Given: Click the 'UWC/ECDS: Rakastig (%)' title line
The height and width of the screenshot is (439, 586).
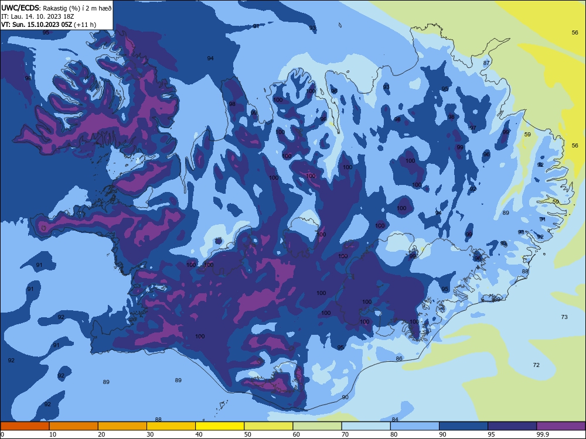Looking at the screenshot, I should tap(56, 8).
